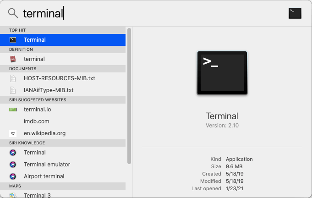The width and height of the screenshot is (312, 198).
Task: Select Terminal emulator Siri Knowledge result
Action: (x=47, y=165)
